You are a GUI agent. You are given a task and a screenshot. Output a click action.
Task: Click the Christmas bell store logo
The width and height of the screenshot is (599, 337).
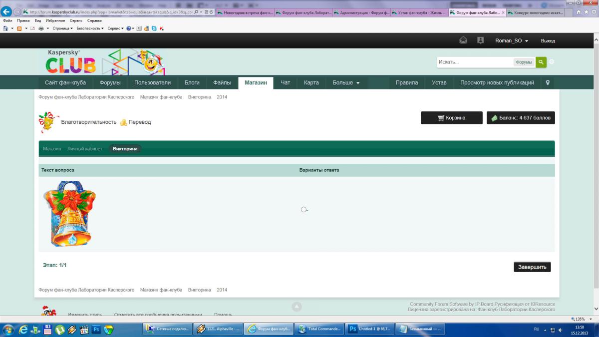pos(48,122)
